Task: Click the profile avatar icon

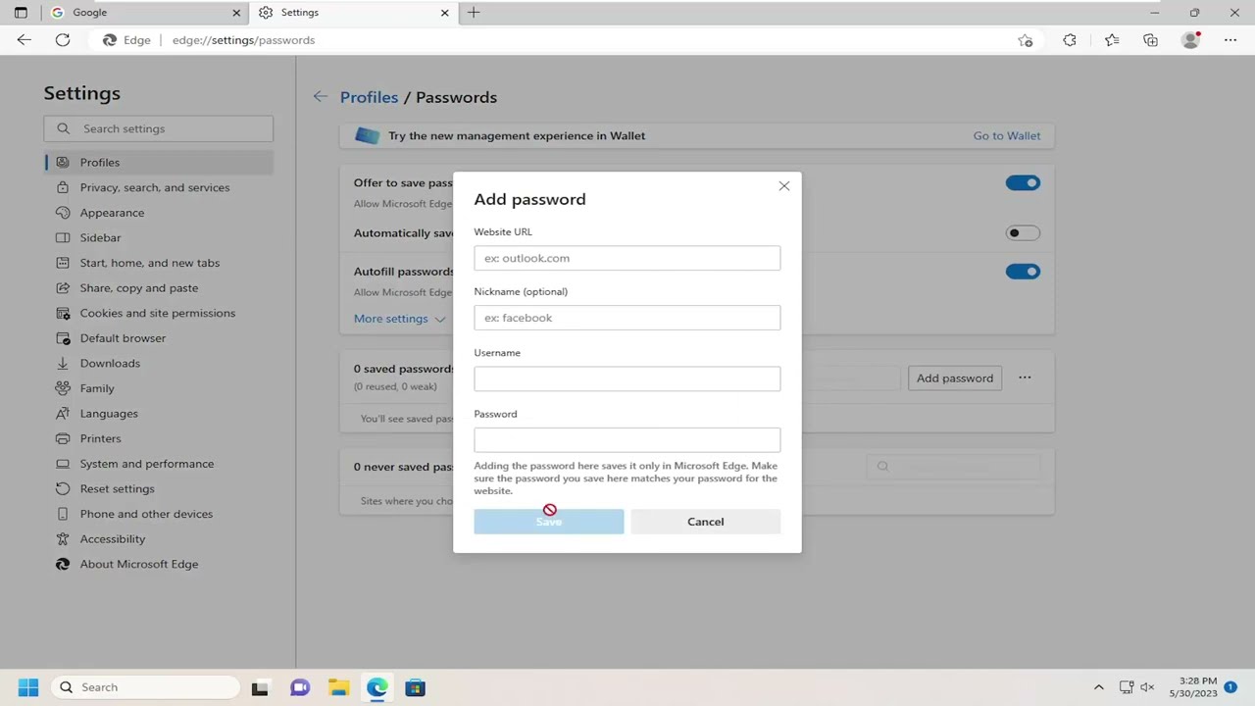Action: 1190,40
